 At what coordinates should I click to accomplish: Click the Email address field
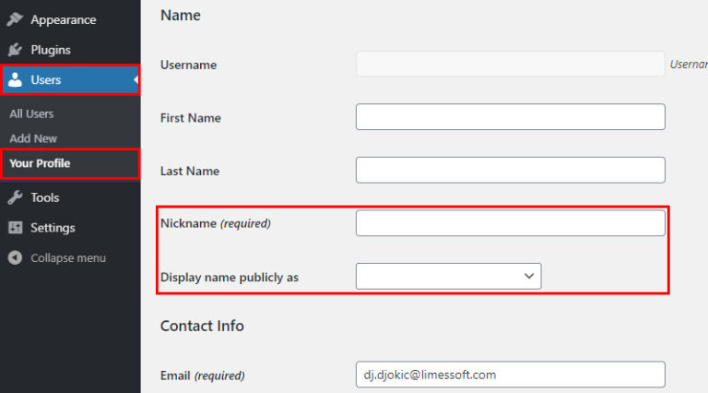(510, 375)
